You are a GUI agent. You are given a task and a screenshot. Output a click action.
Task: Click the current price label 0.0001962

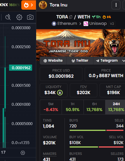21,68
